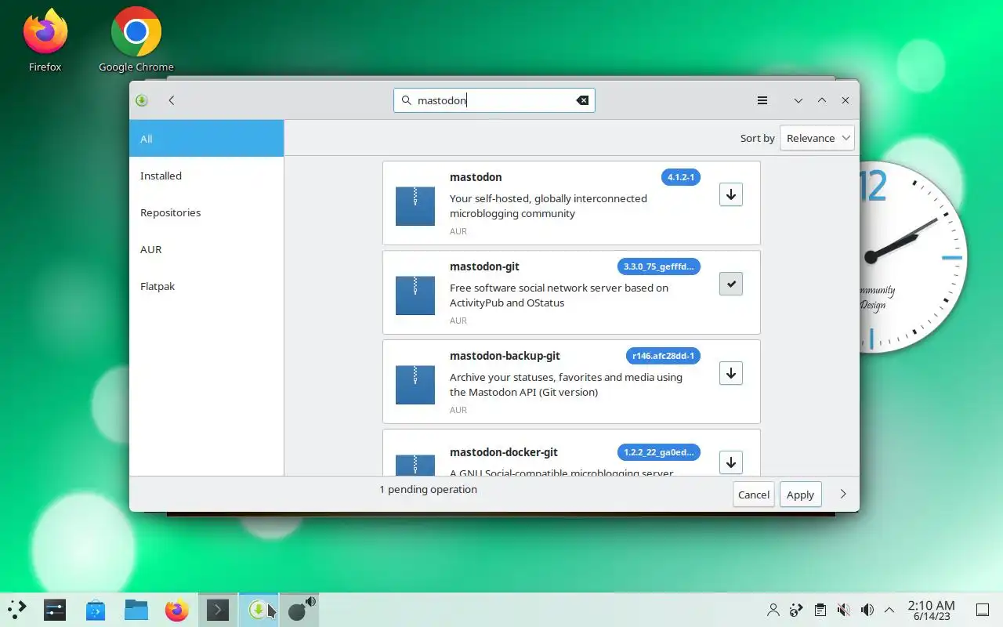
Task: Switch to Pamac task in taskbar
Action: 259,610
